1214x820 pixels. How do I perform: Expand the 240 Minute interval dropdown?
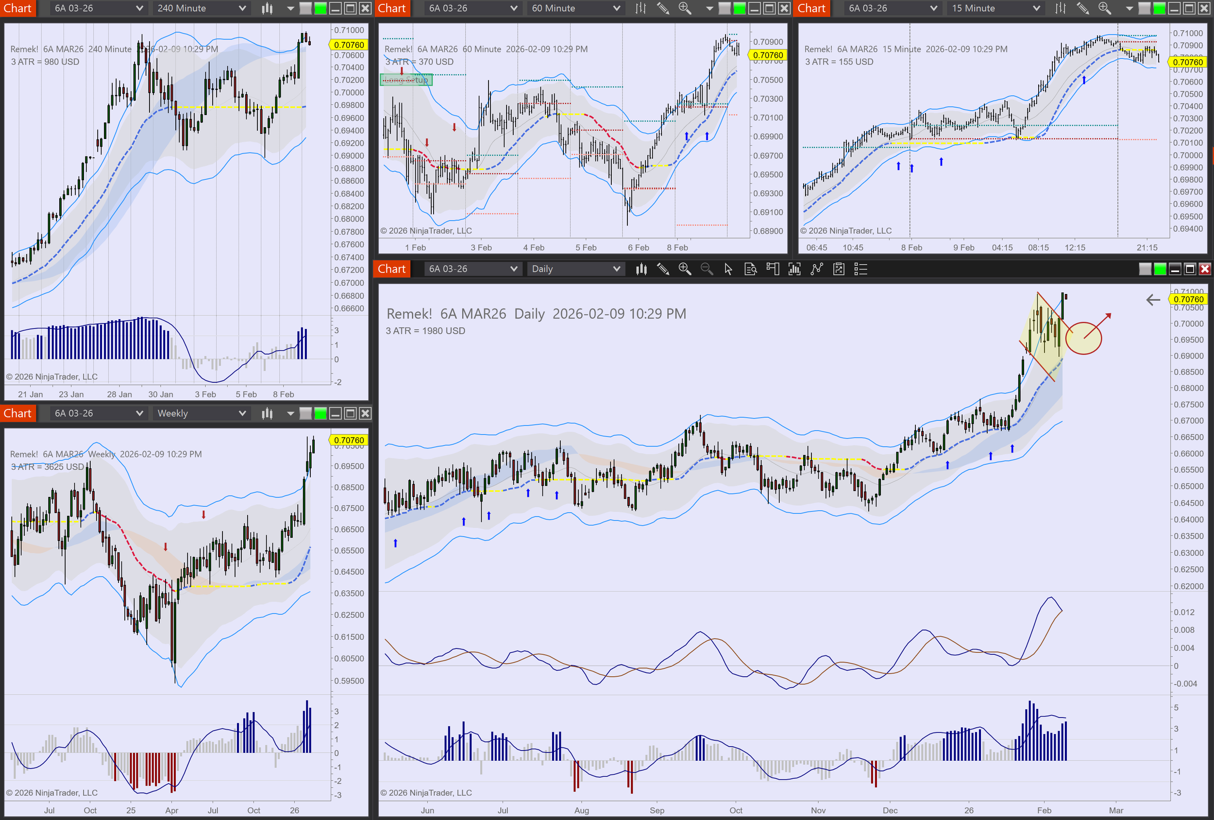pyautogui.click(x=201, y=8)
